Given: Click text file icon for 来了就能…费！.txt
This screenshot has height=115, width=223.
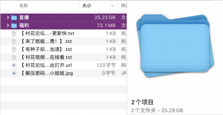Looking at the screenshot, I should pos(14,42).
